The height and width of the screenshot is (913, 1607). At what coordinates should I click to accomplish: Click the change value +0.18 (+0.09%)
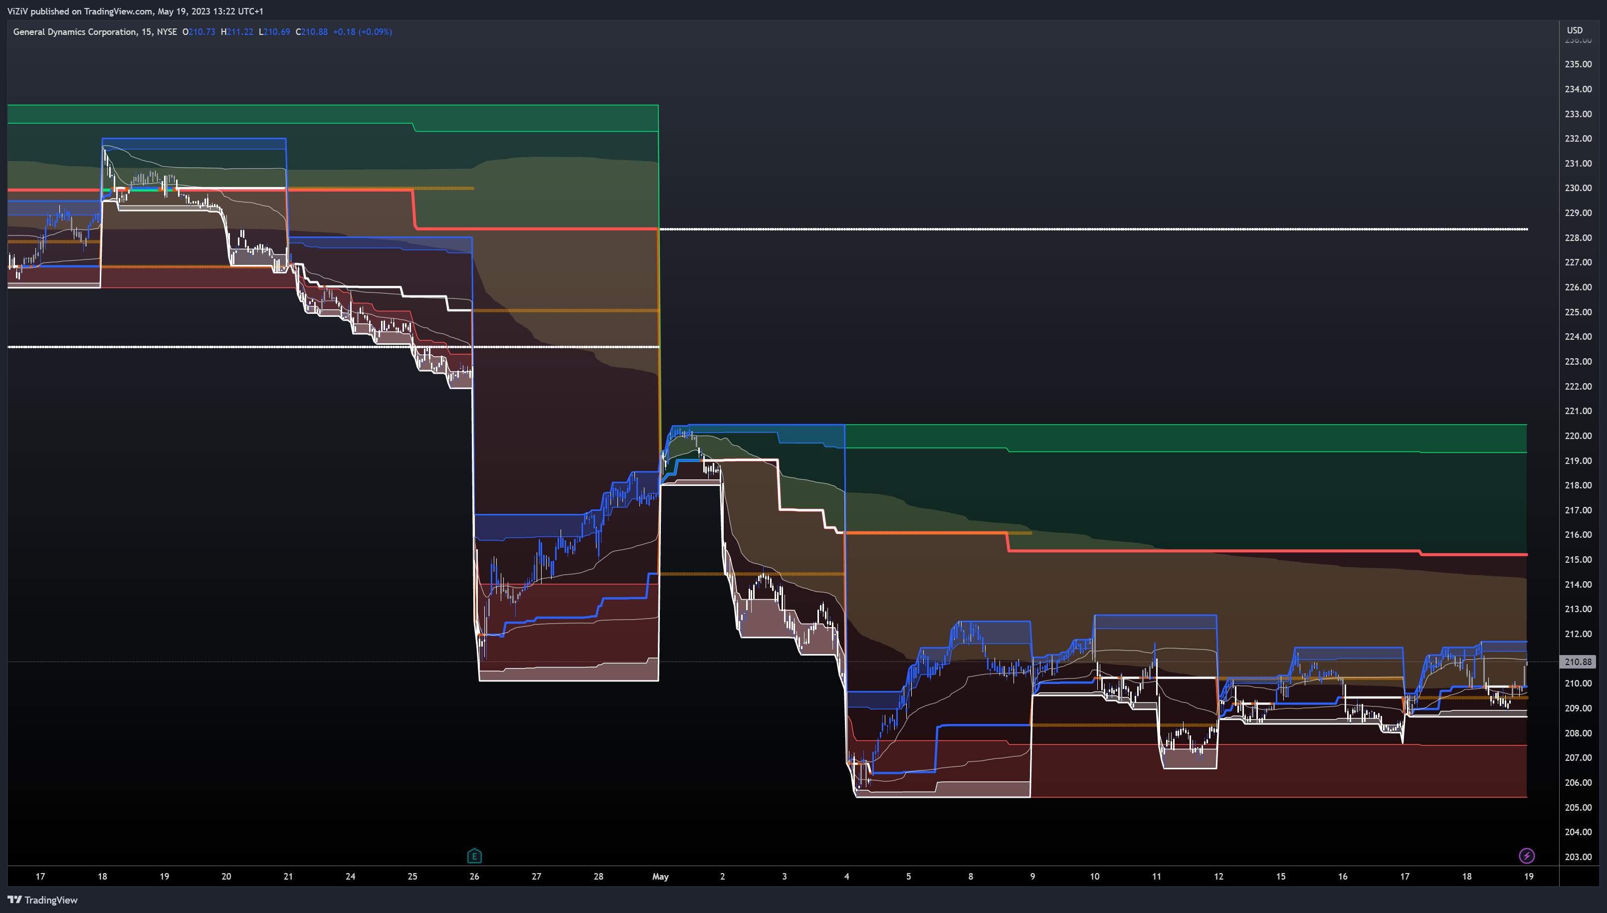[x=362, y=31]
